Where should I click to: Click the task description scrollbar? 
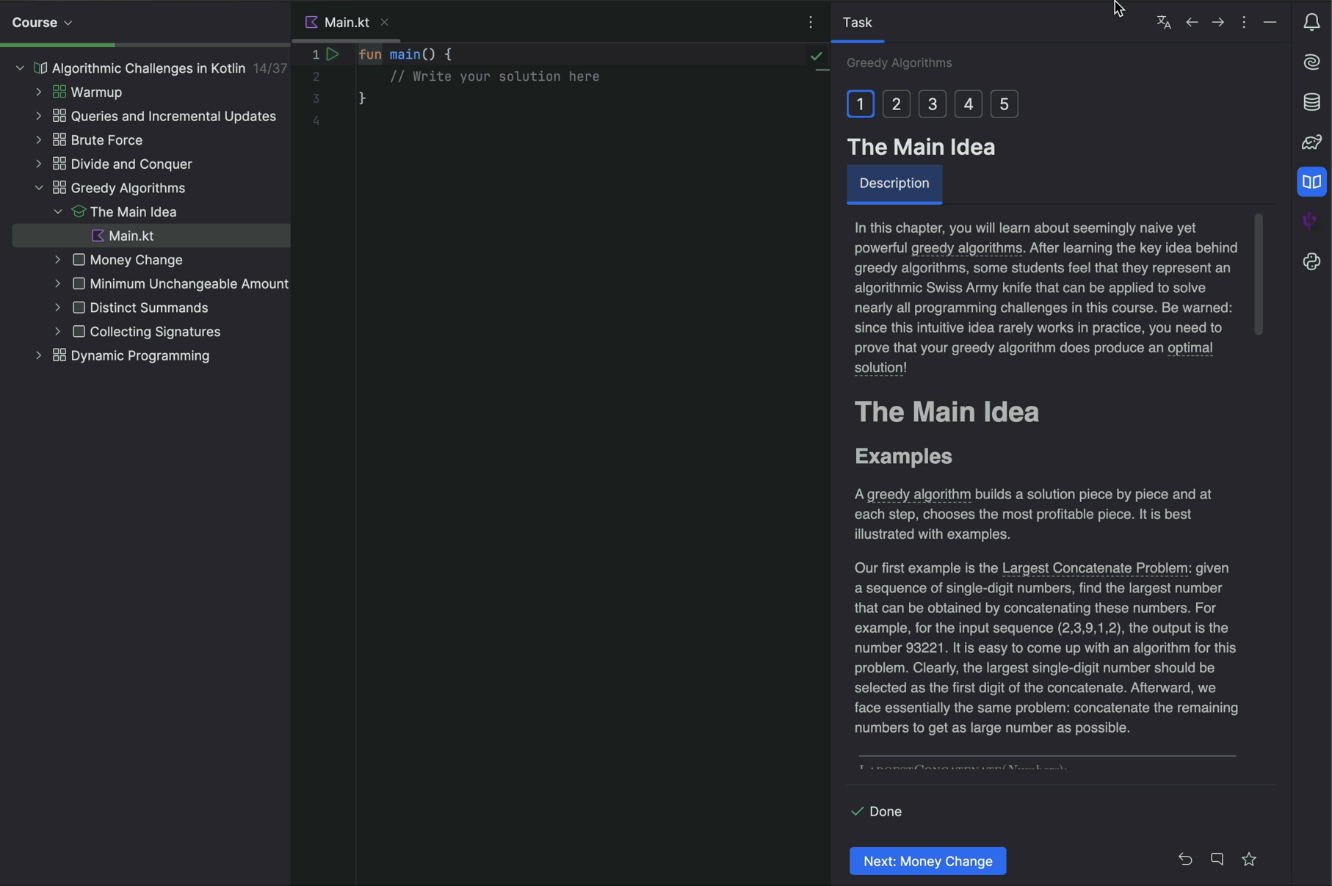coord(1258,274)
